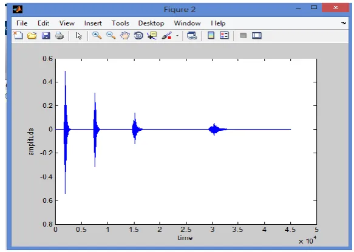Viewport: 354px width, 252px height.
Task: Maximize the Figure 2 window
Action: [314, 7]
